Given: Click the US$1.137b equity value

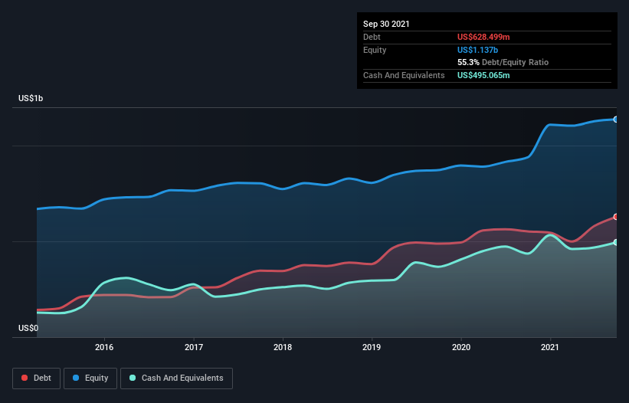Looking at the screenshot, I should point(478,50).
